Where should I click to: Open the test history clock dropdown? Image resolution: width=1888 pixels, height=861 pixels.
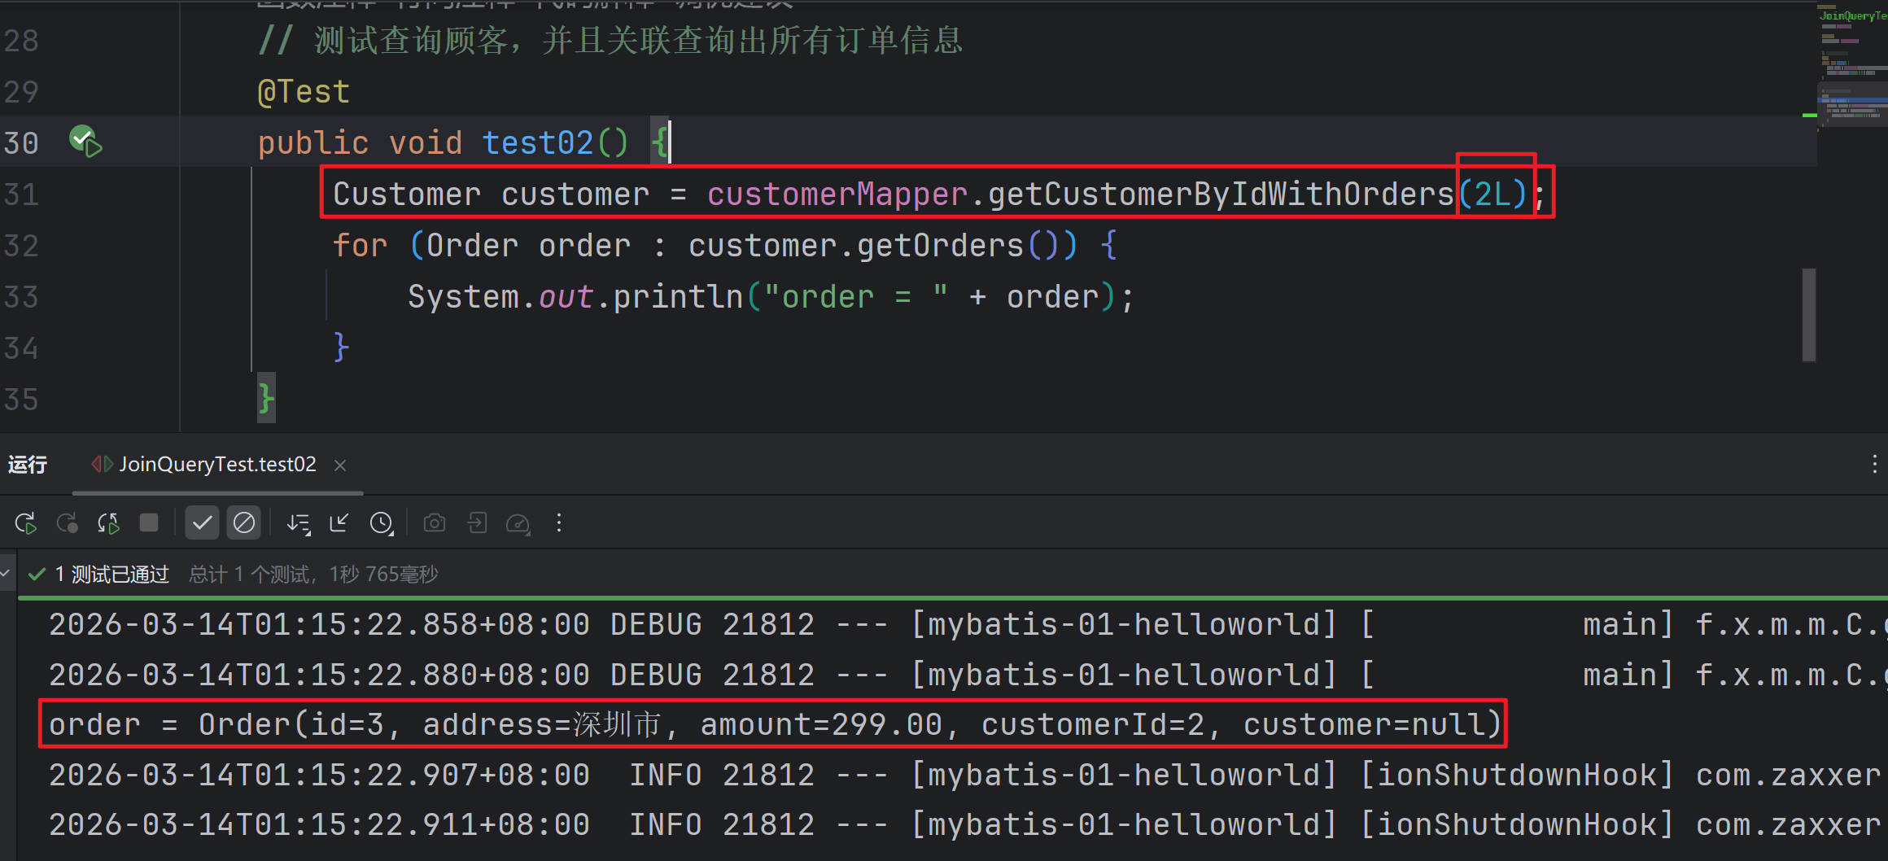pyautogui.click(x=382, y=523)
